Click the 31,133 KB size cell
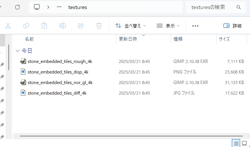 tap(234, 83)
